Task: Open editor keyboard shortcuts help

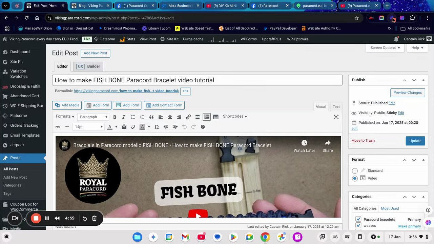Action: 203,127
